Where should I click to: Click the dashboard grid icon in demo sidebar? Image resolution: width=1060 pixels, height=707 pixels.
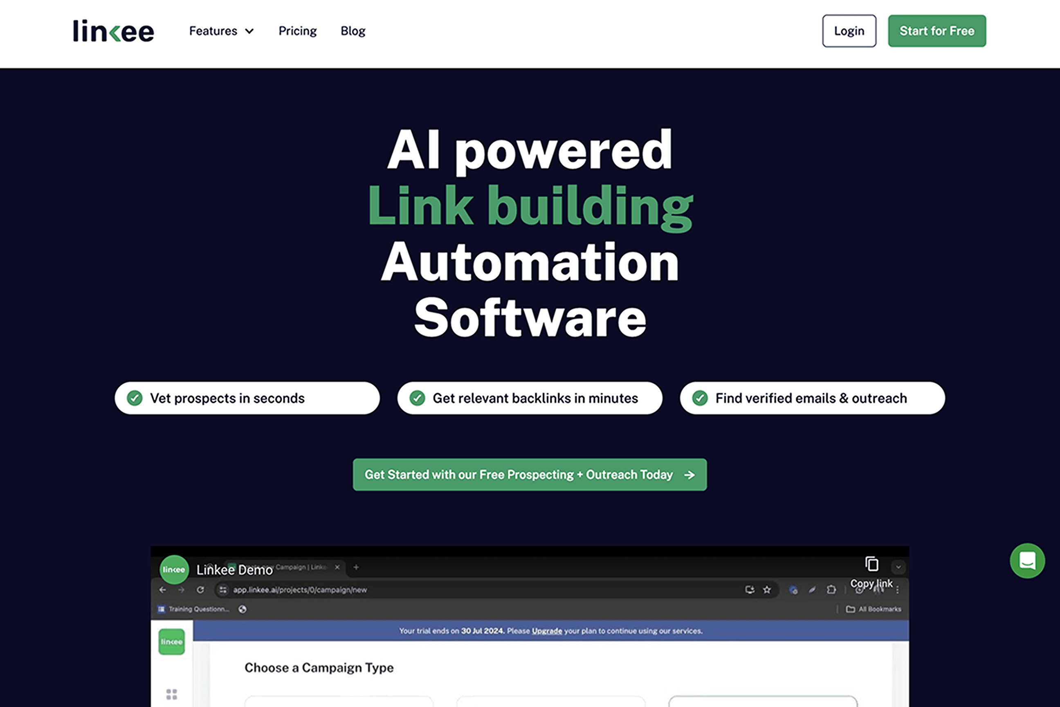(x=172, y=694)
